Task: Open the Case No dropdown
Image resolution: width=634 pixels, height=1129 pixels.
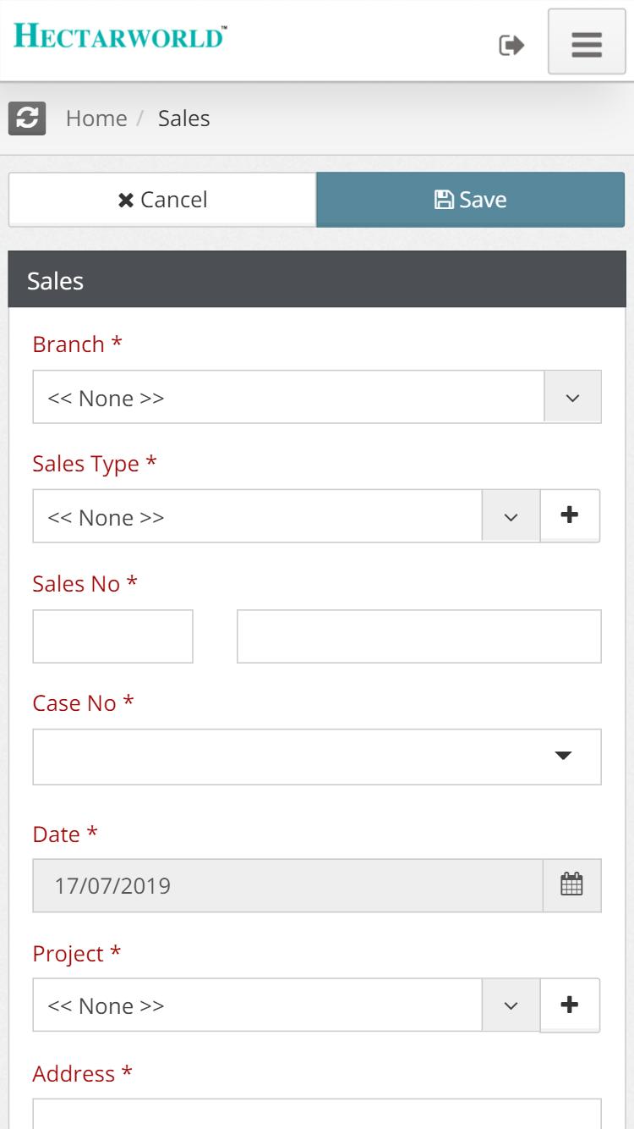Action: point(317,757)
